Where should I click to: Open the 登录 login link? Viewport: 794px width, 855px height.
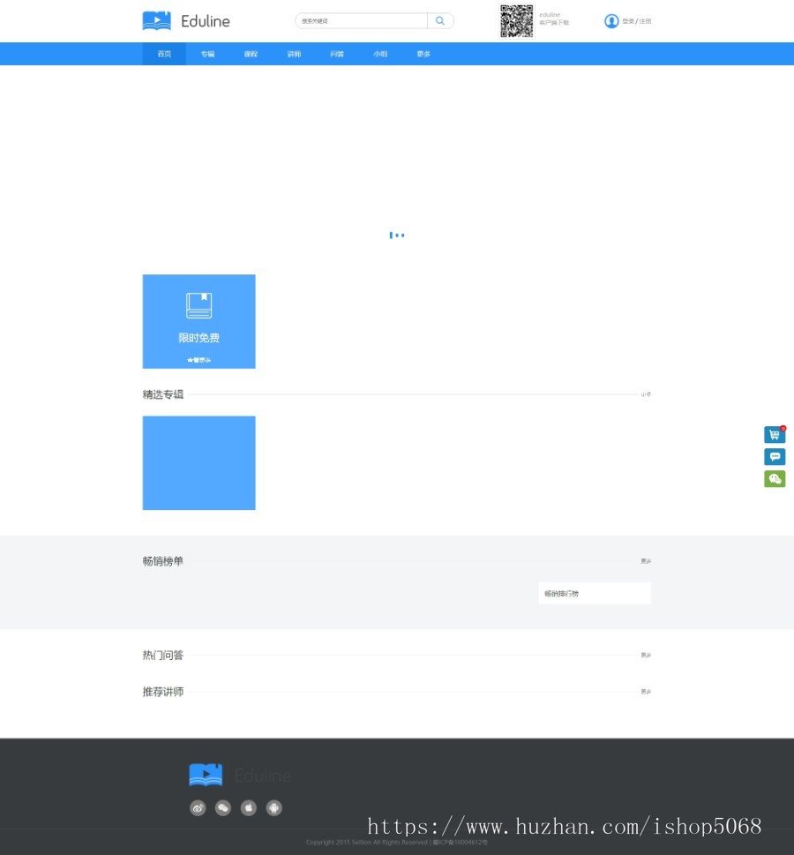point(627,21)
